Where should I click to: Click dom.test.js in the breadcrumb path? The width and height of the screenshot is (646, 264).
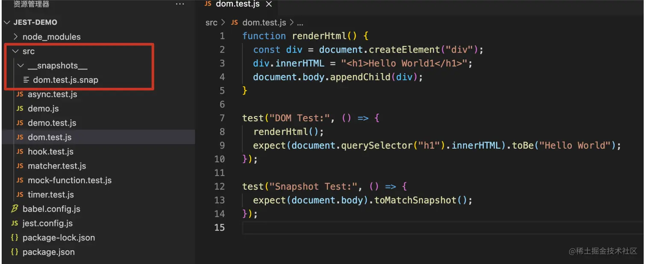264,23
